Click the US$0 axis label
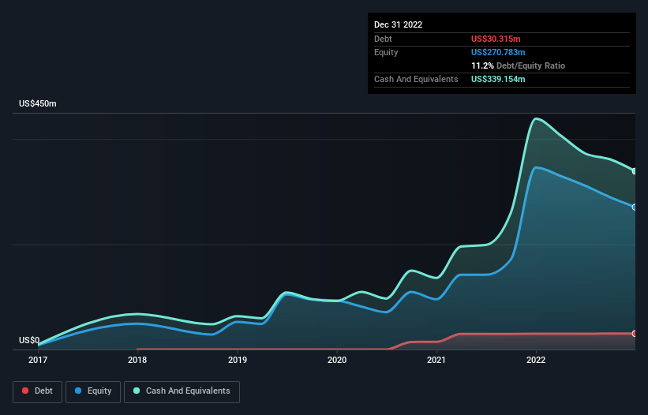This screenshot has height=415, width=648. [x=29, y=340]
